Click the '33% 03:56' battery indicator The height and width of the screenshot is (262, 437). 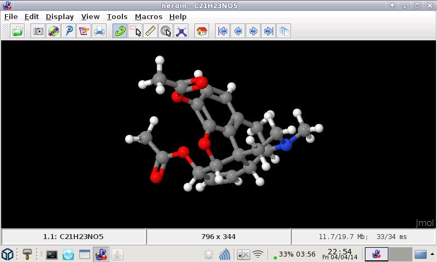tap(294, 254)
